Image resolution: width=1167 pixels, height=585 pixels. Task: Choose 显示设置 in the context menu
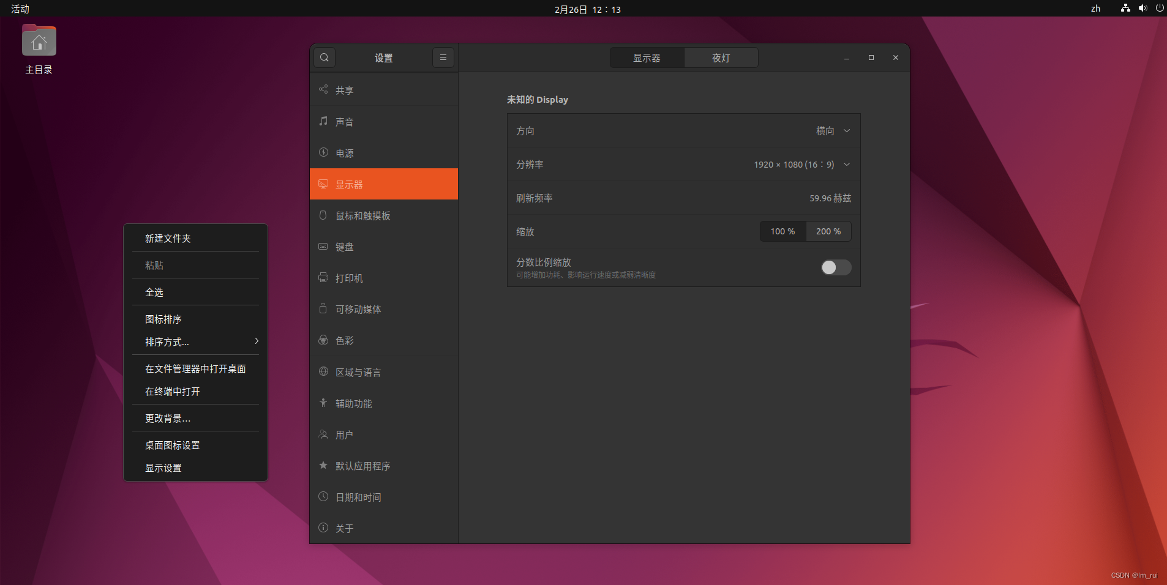pos(195,468)
